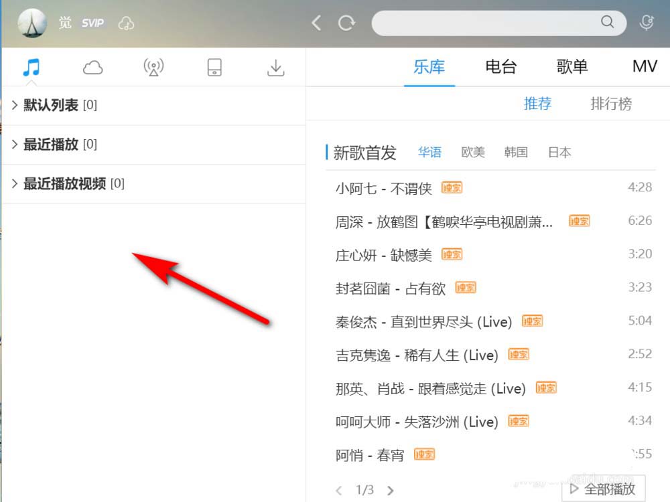
Task: Select the music playlist sidebar icon
Action: 31,67
